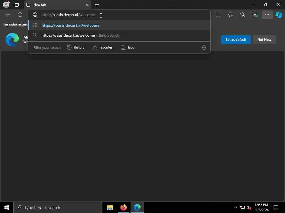
Task: Select the New tab tab
Action: pos(57,5)
